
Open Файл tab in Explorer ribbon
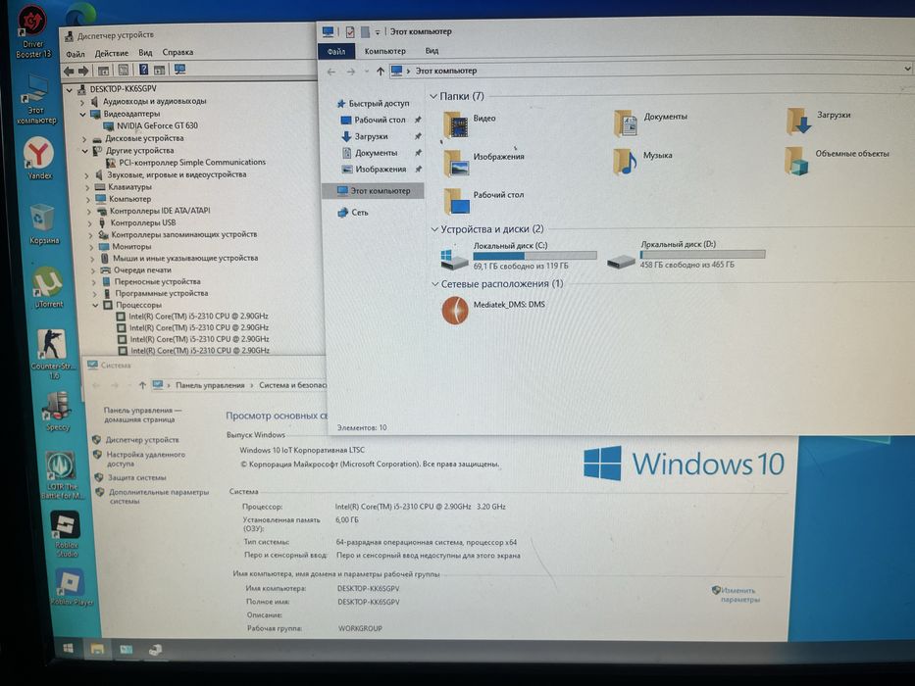(x=336, y=51)
